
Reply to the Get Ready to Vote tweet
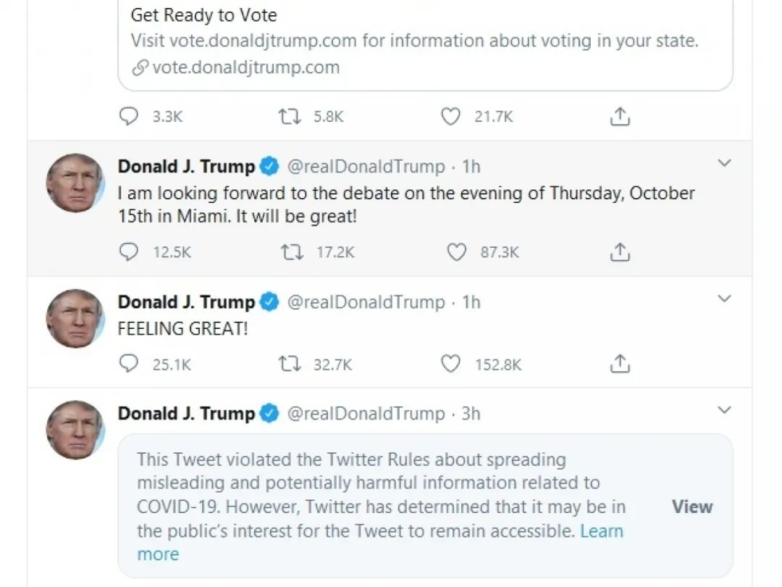point(129,116)
